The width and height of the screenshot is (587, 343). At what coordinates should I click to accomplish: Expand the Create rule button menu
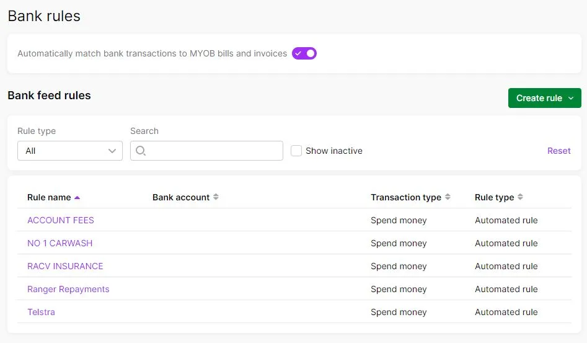point(544,98)
